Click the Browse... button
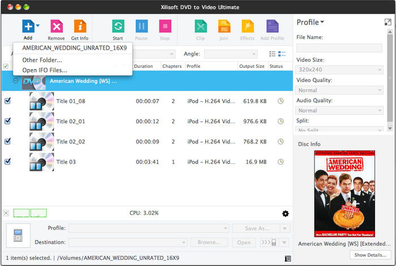The image size is (396, 266). tap(209, 242)
